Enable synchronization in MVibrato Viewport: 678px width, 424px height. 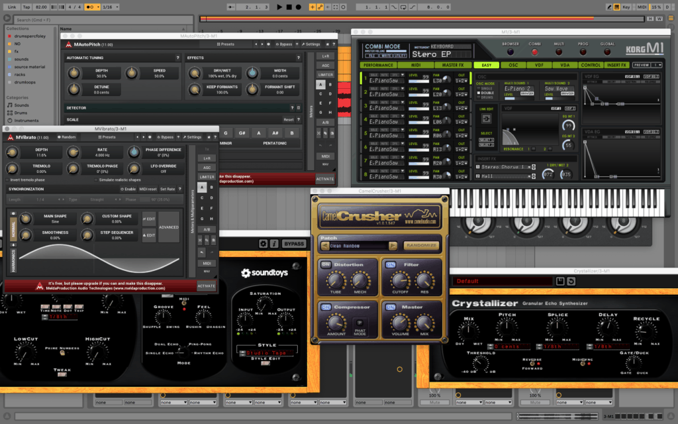point(128,189)
